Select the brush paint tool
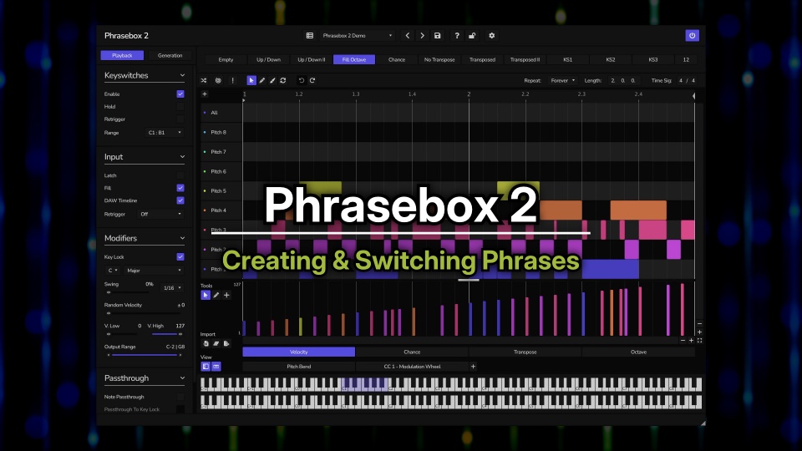Viewport: 802px width, 451px height. [272, 80]
